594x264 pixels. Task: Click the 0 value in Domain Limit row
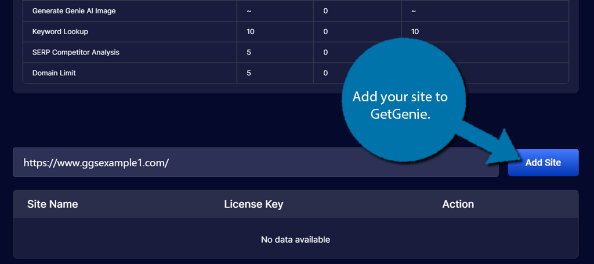325,73
